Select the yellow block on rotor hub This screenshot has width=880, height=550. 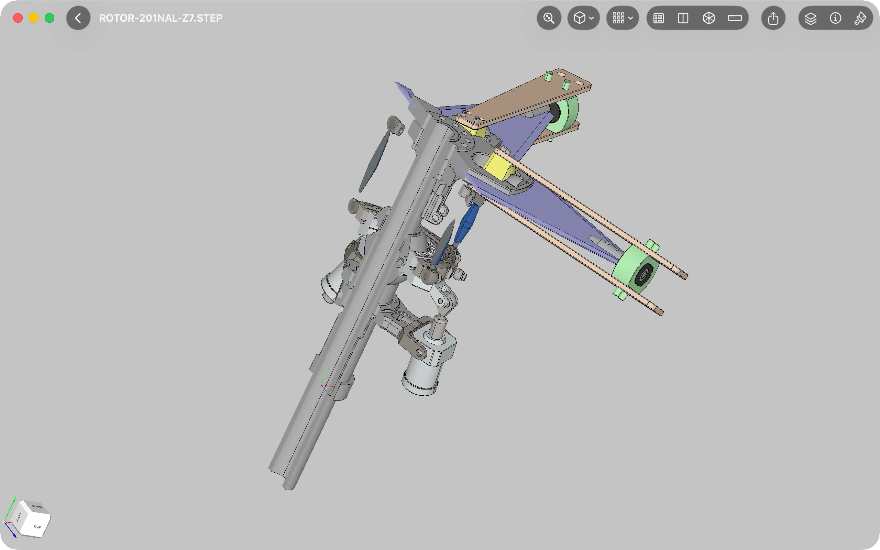click(499, 167)
